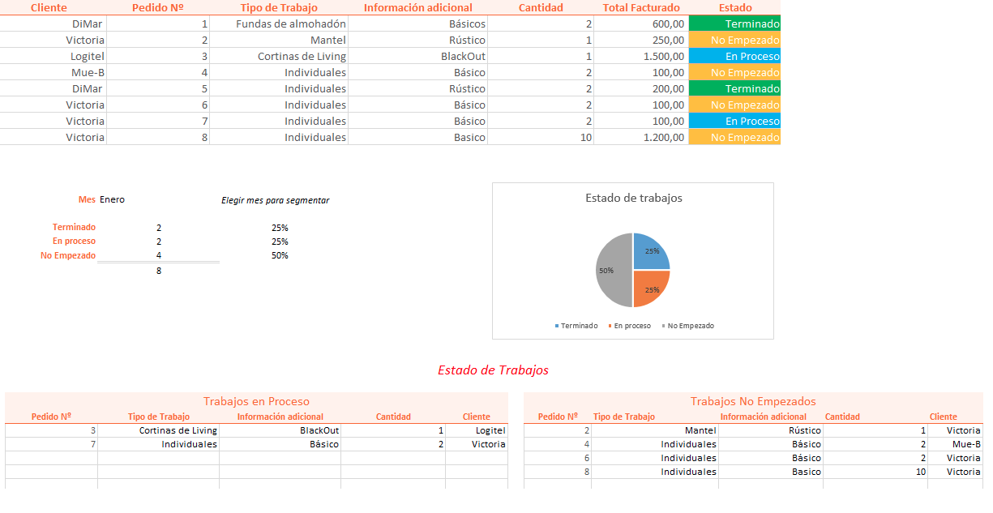The image size is (993, 513).
Task: Click the Terminado legend marker below the pie chart
Action: (558, 325)
